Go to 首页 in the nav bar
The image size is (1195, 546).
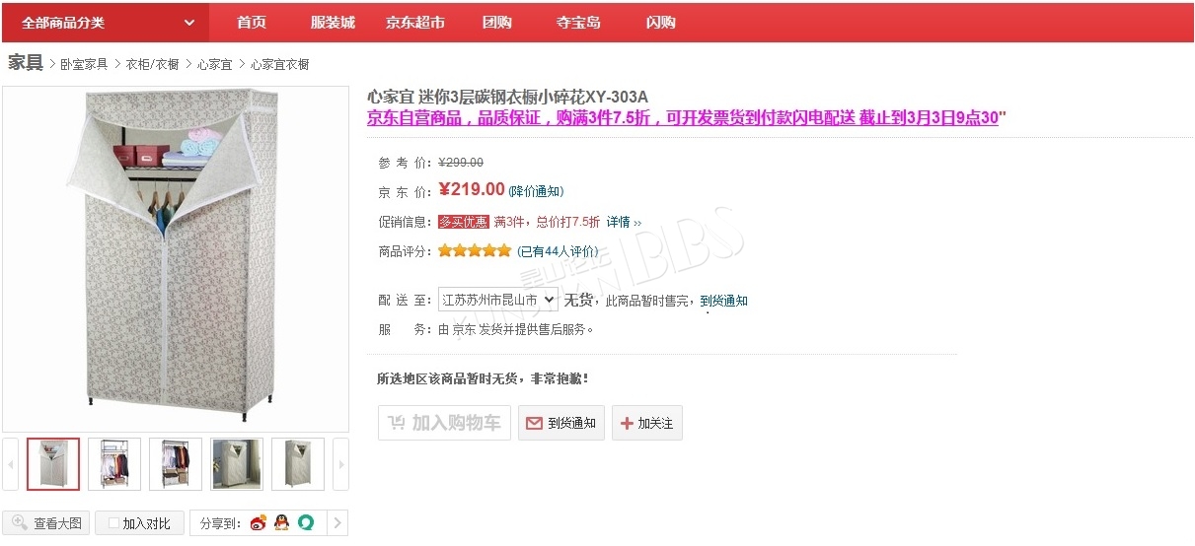coord(252,23)
